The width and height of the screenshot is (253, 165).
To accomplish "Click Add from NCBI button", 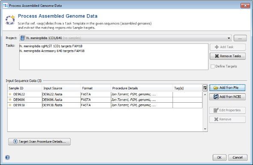I will [x=227, y=97].
